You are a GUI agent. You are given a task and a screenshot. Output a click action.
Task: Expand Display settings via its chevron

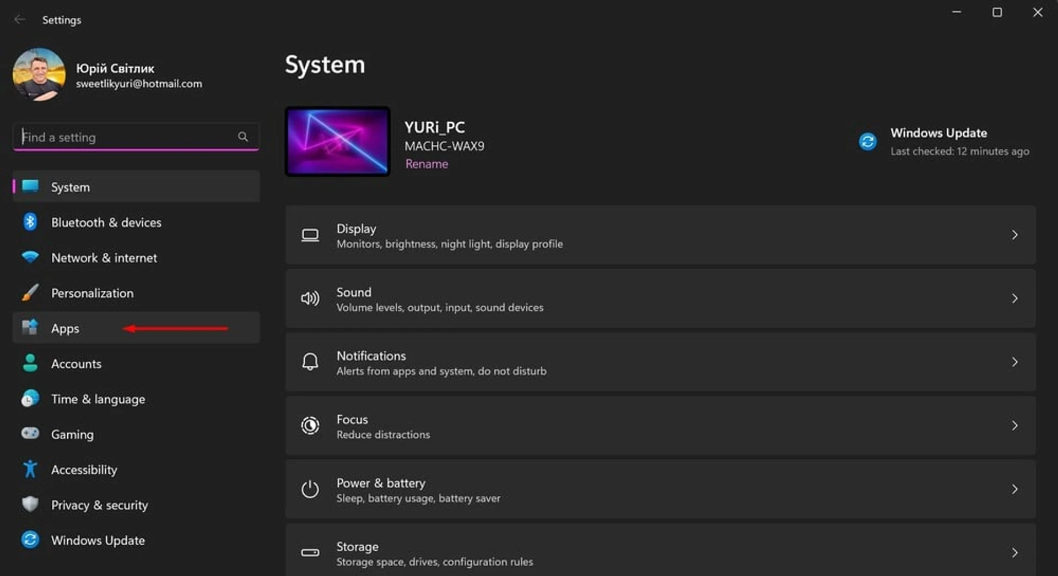[1014, 235]
